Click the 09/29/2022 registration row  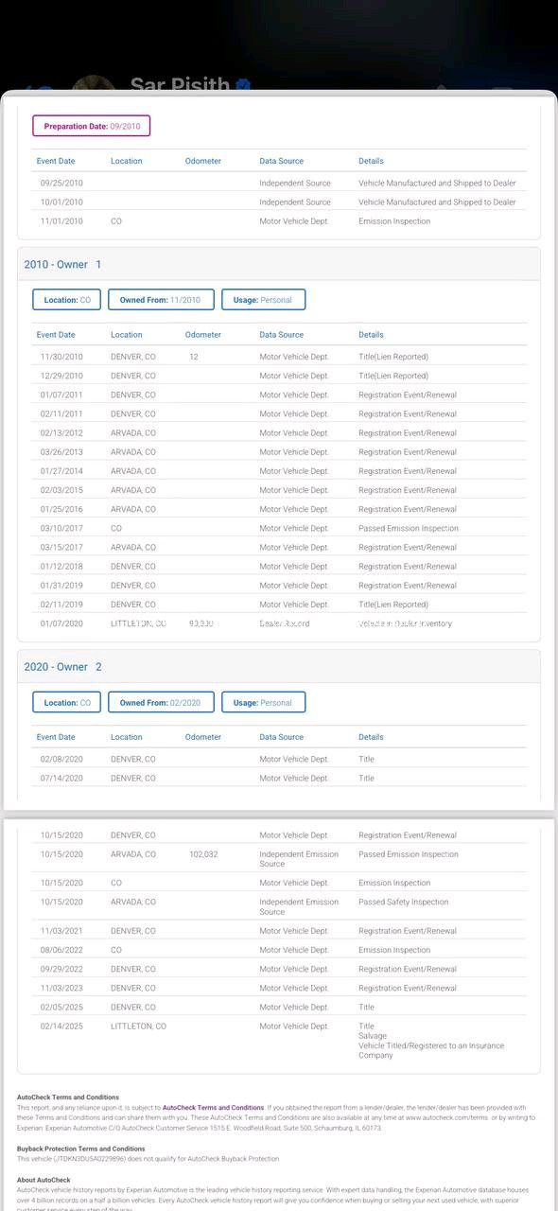(x=279, y=969)
